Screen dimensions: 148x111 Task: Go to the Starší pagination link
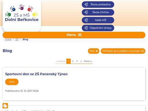(88, 61)
